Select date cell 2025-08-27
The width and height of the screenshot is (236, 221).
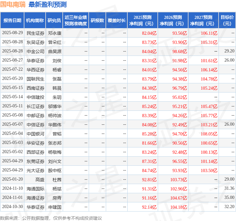point(12,60)
